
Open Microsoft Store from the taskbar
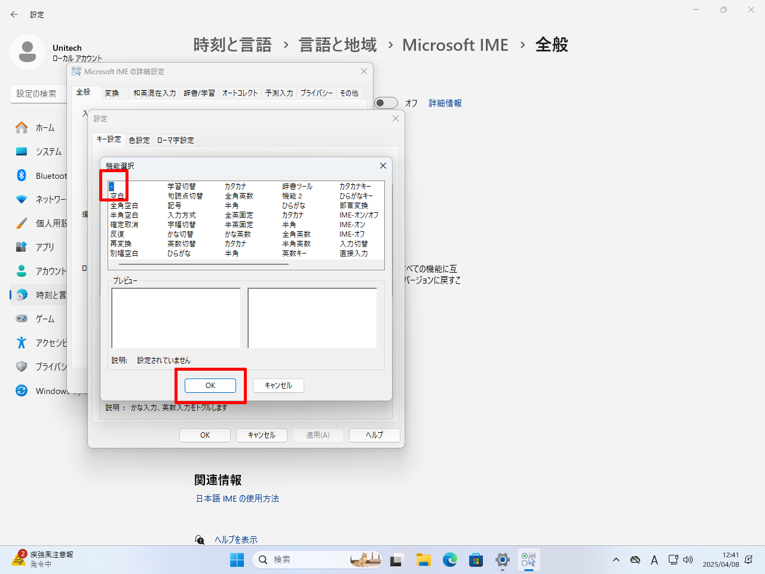pos(476,560)
